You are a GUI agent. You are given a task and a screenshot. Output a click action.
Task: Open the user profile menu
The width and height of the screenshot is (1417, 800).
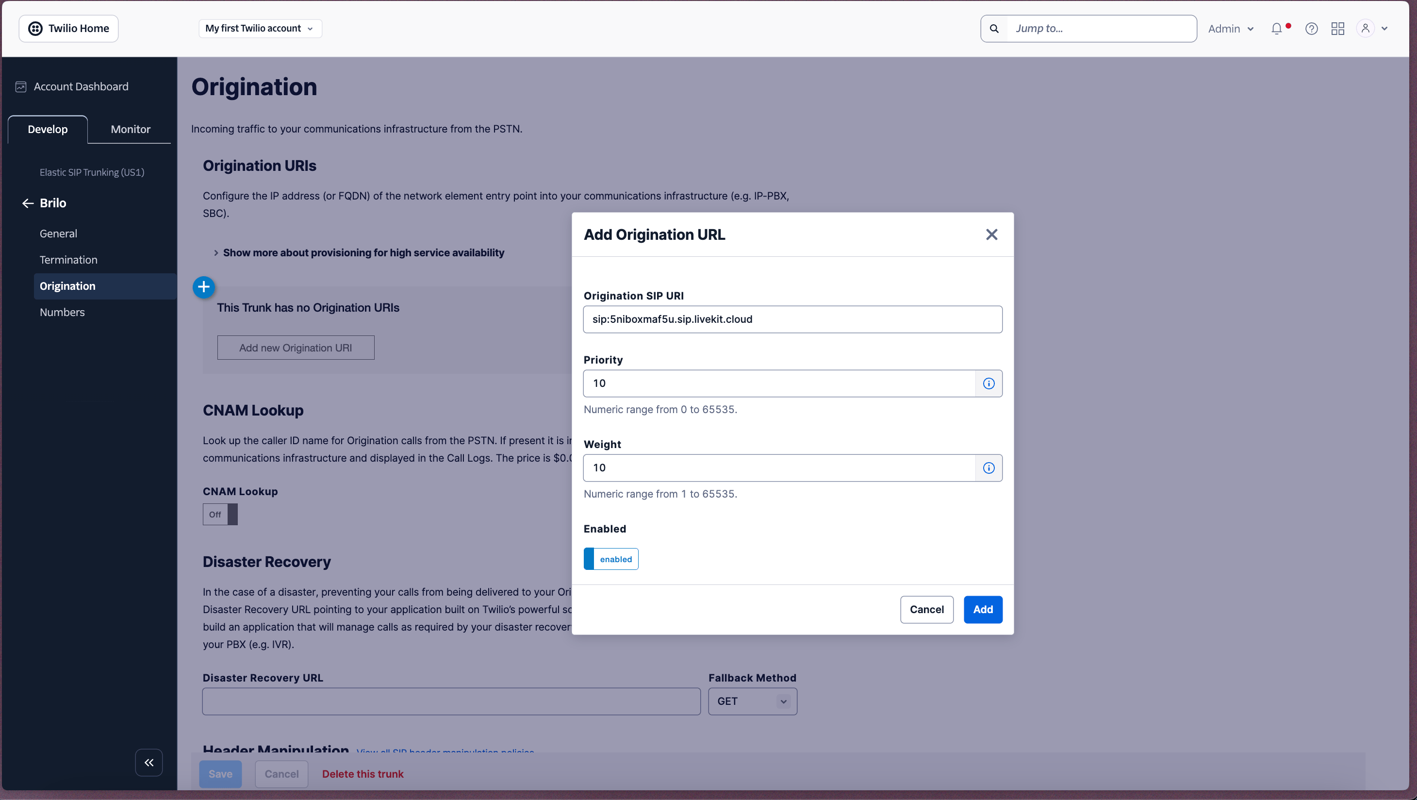(1365, 29)
